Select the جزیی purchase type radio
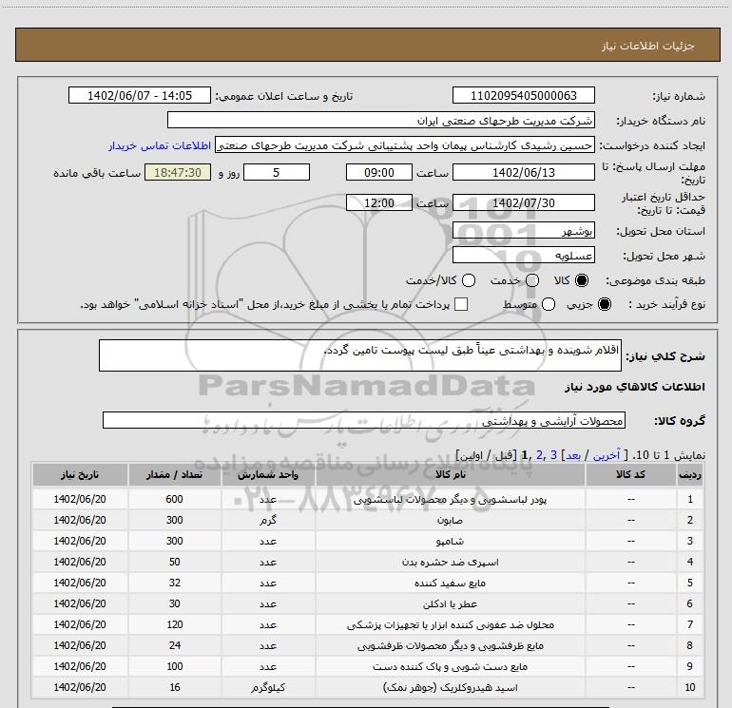Viewport: 732px width, 708px height. pos(604,304)
